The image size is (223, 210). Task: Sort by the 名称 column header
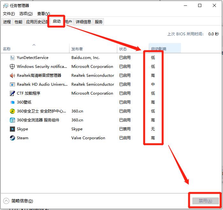point(35,48)
